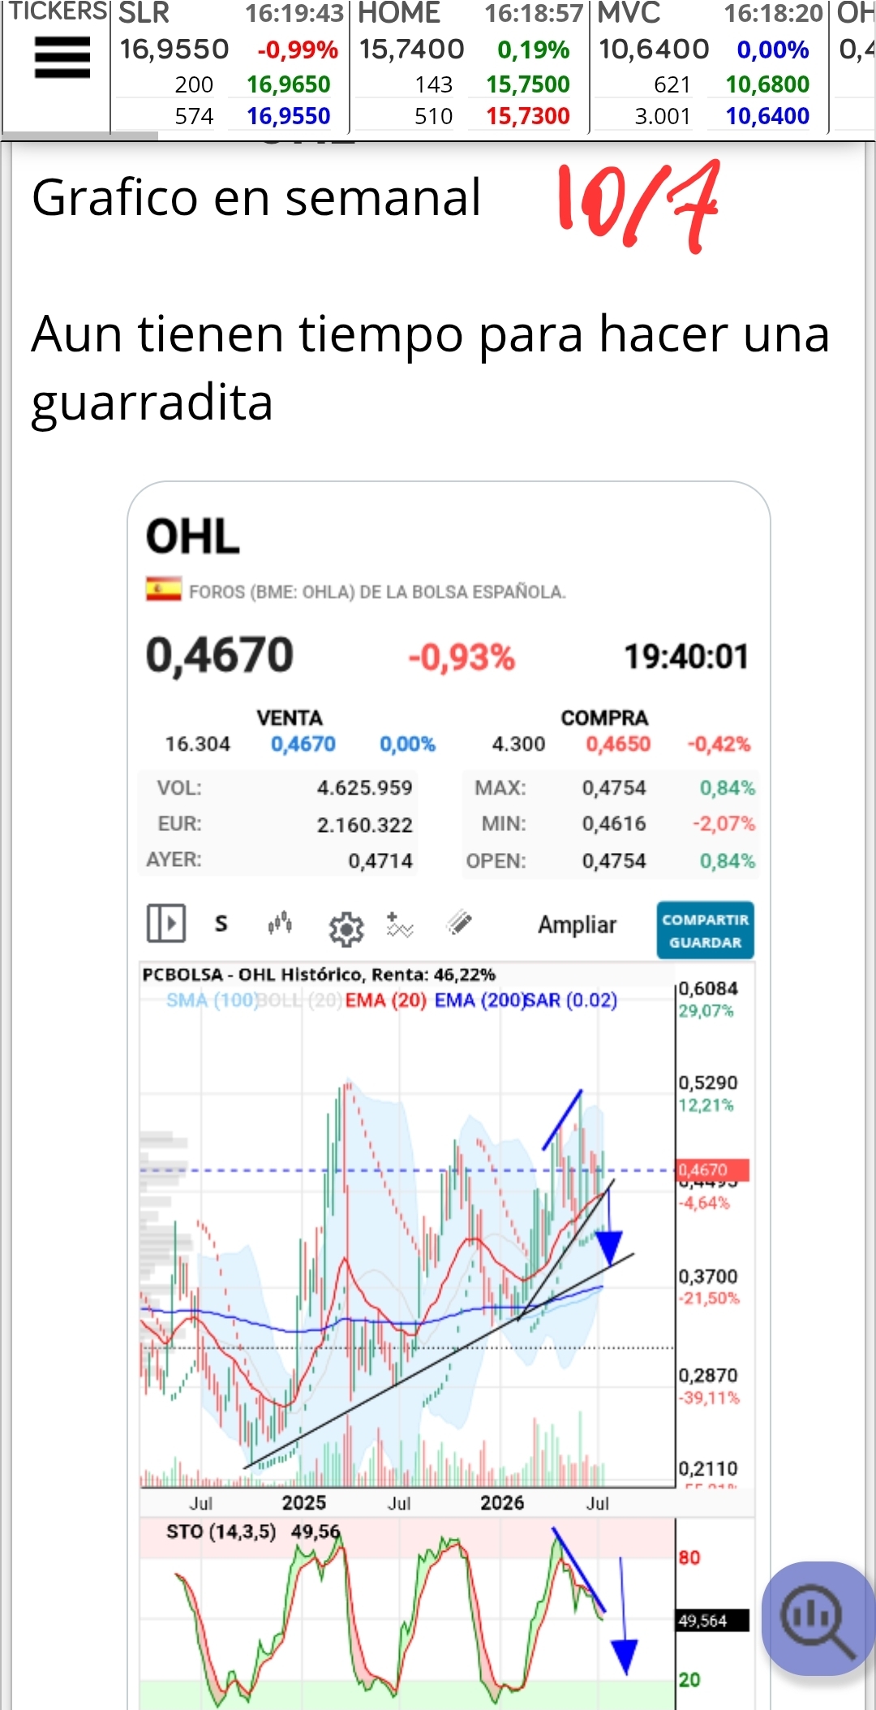The image size is (876, 1710).
Task: Click the MIN value 0,4616
Action: point(614,824)
